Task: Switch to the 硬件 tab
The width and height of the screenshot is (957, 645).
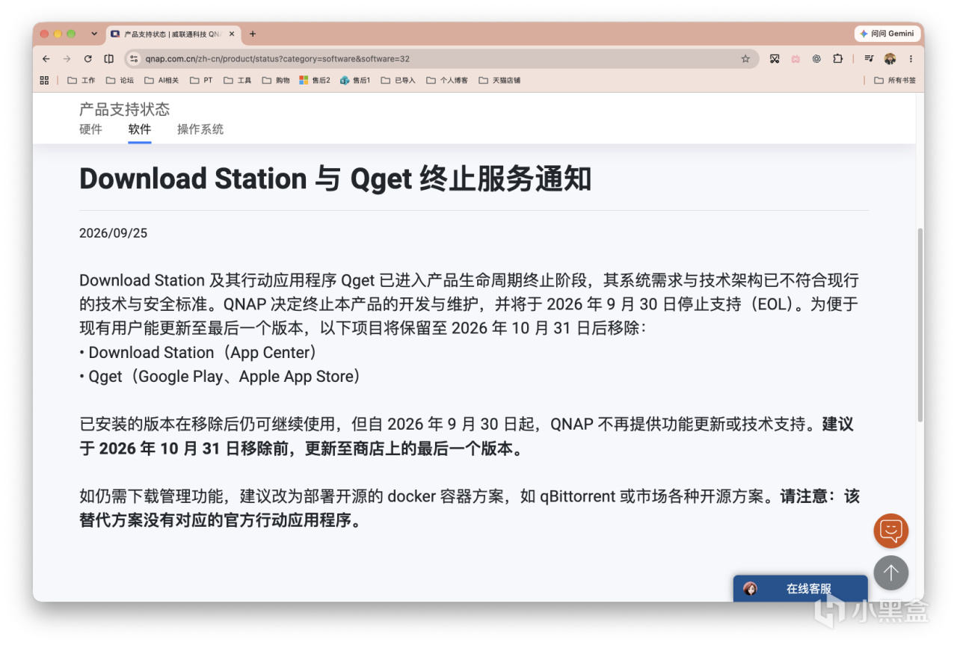Action: [x=90, y=129]
